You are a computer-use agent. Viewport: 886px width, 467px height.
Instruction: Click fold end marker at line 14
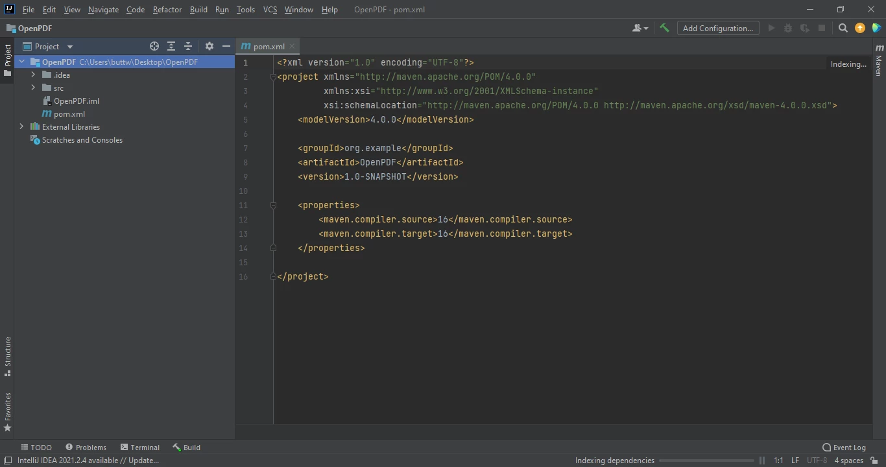pyautogui.click(x=273, y=248)
